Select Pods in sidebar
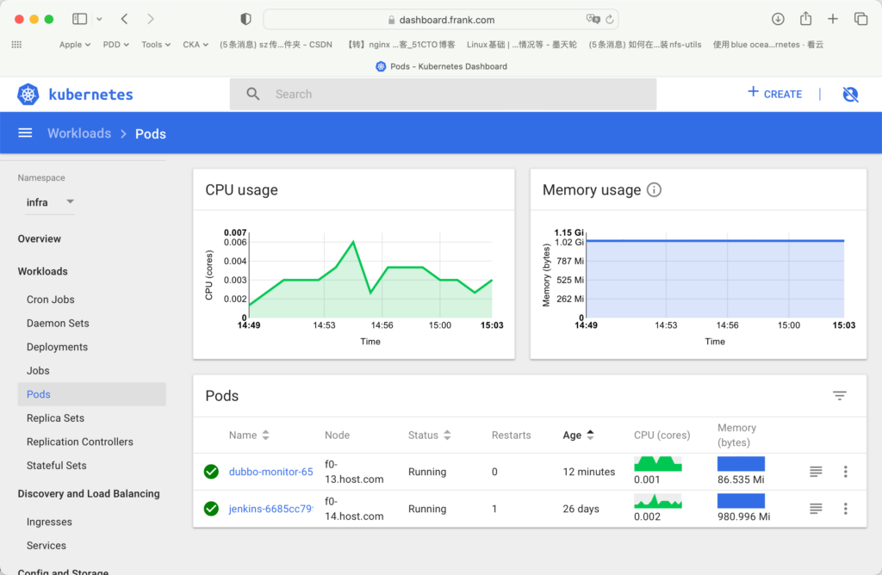The image size is (882, 575). pos(91,394)
